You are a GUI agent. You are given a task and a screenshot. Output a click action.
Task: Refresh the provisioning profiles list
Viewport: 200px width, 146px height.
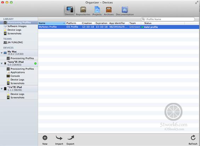pyautogui.click(x=193, y=140)
